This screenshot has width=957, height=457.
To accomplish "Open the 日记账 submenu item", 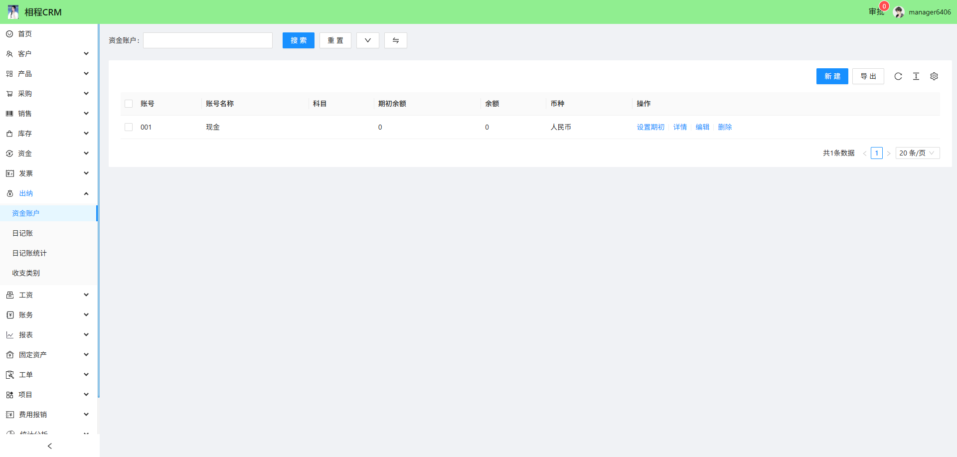I will (x=22, y=233).
